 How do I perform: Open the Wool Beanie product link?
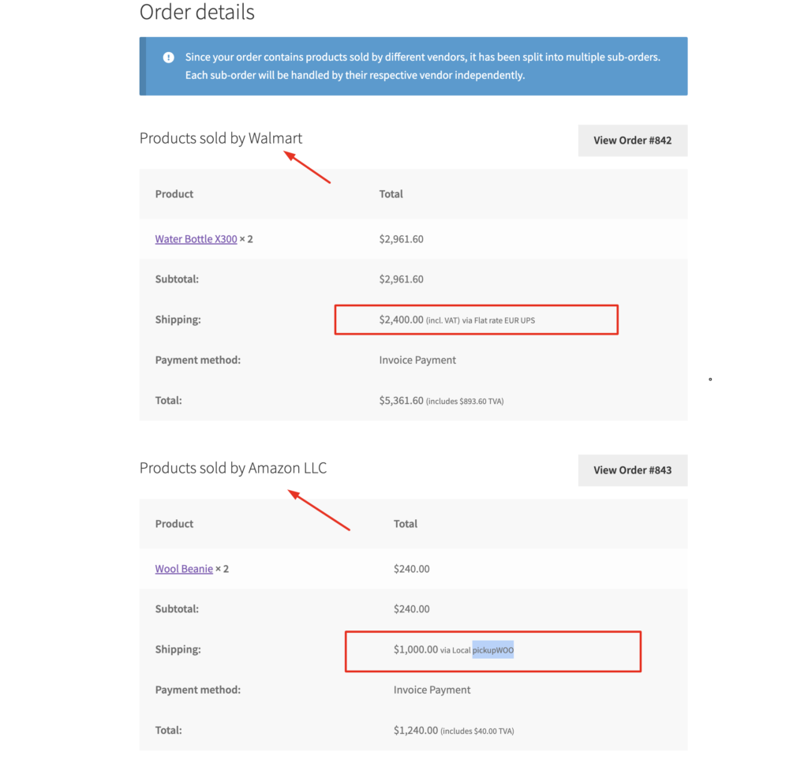(x=184, y=569)
